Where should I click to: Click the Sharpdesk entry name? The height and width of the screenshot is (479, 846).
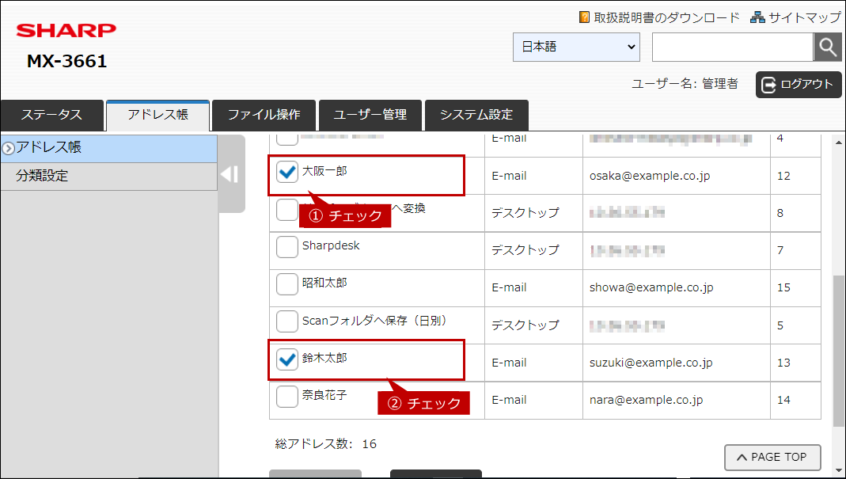[x=331, y=245]
